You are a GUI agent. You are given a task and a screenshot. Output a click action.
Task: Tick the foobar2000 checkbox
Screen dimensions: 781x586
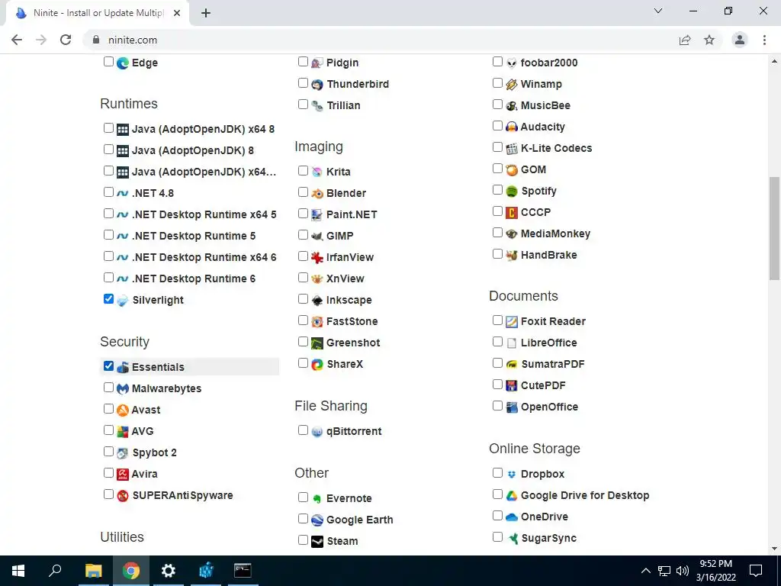coord(497,62)
